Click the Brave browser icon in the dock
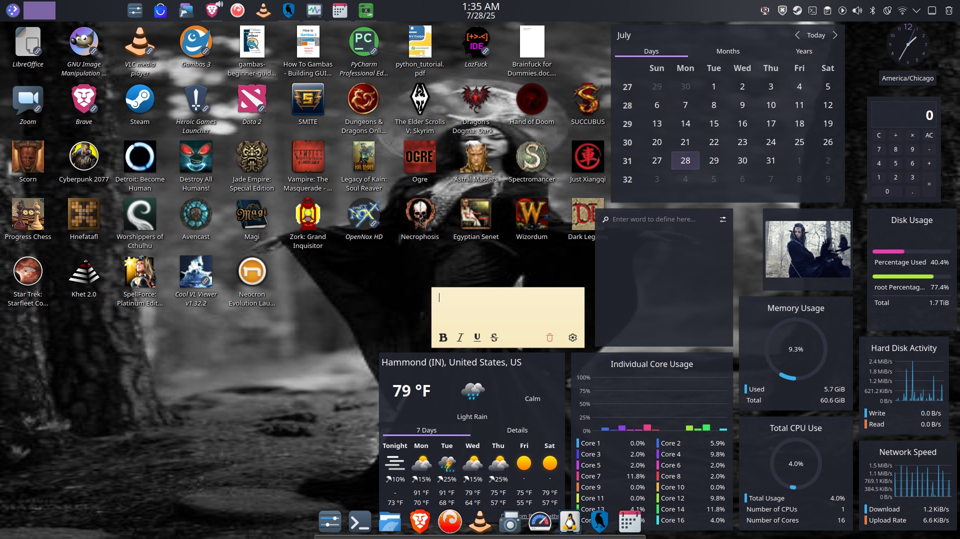Viewport: 960px width, 539px height. pos(419,522)
